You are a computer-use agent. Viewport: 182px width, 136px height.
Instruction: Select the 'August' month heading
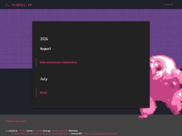click(45, 49)
